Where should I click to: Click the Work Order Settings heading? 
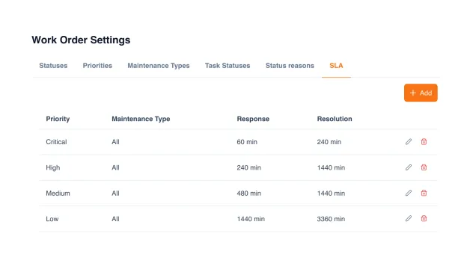click(x=81, y=40)
